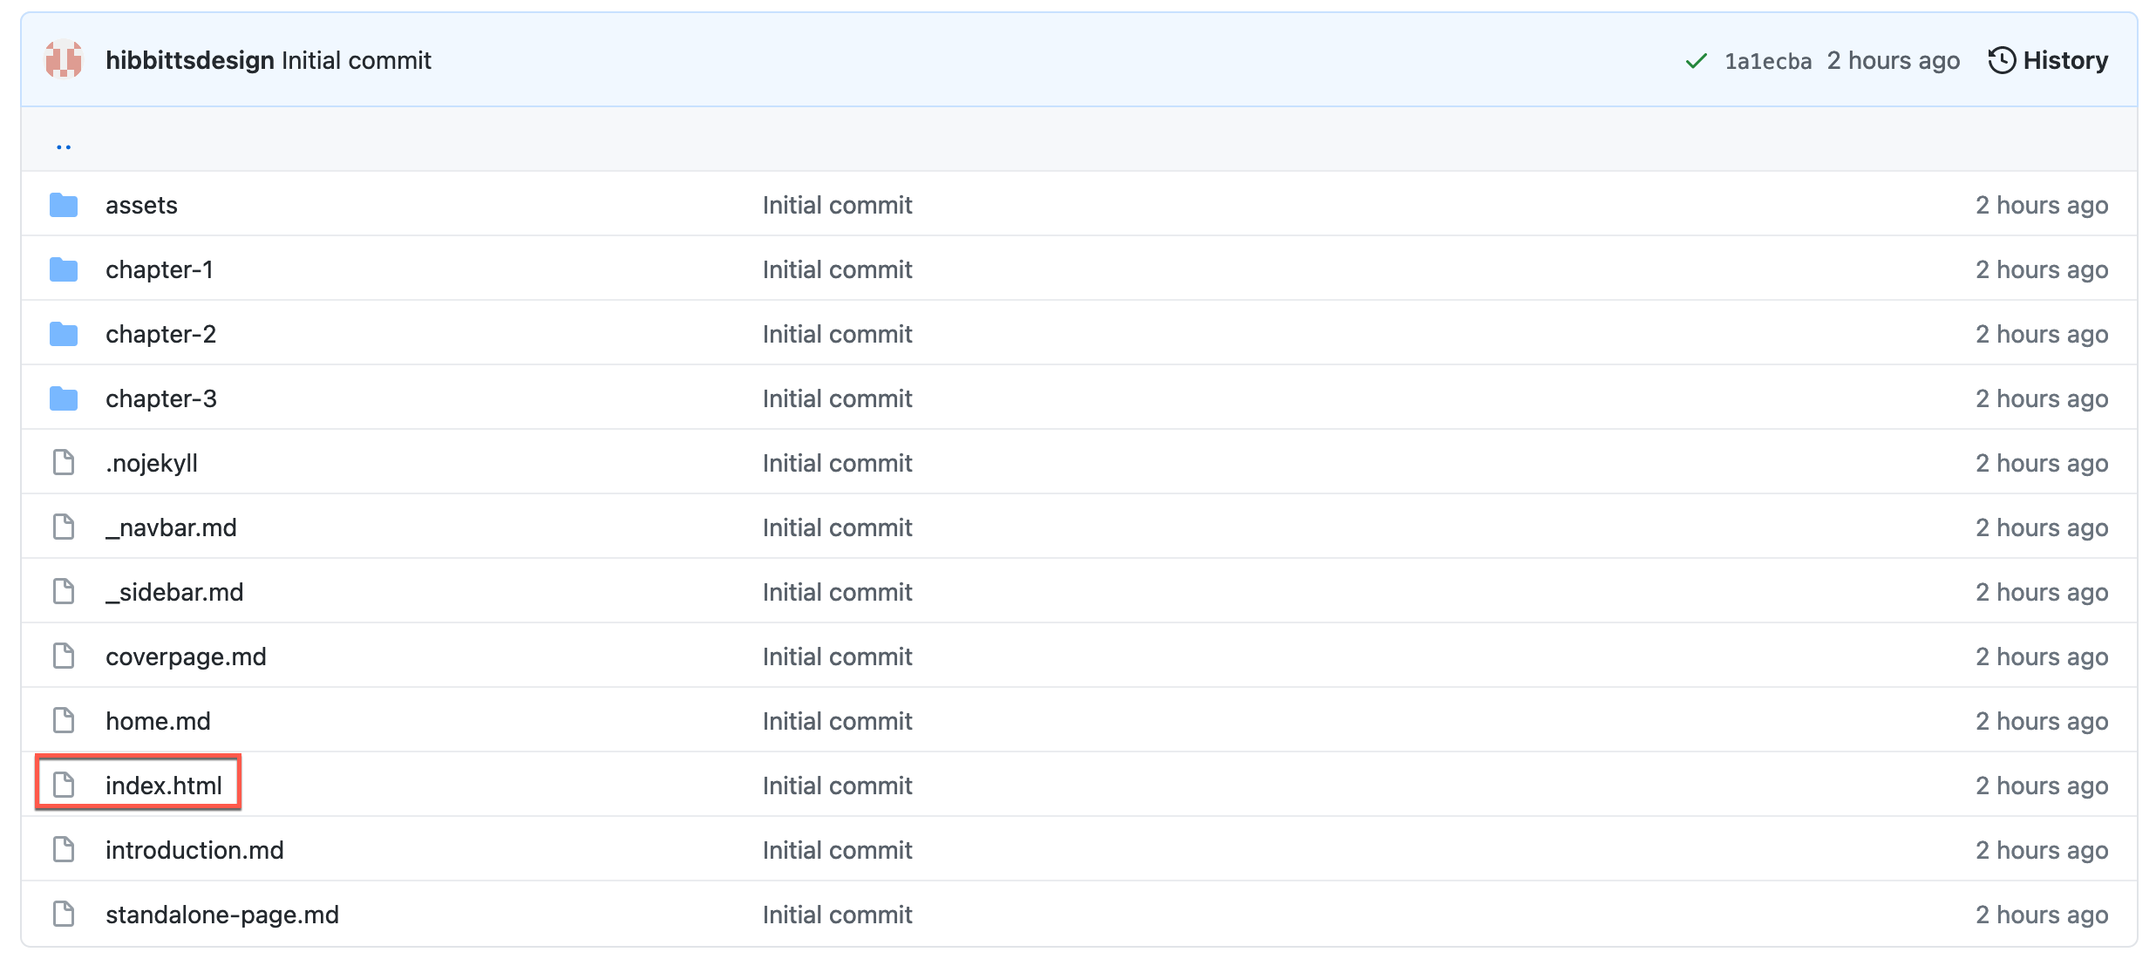
Task: Open coverpage.md file
Action: pyautogui.click(x=187, y=656)
